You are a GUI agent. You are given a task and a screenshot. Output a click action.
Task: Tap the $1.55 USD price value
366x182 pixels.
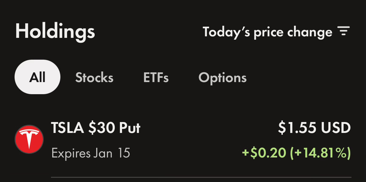click(314, 128)
